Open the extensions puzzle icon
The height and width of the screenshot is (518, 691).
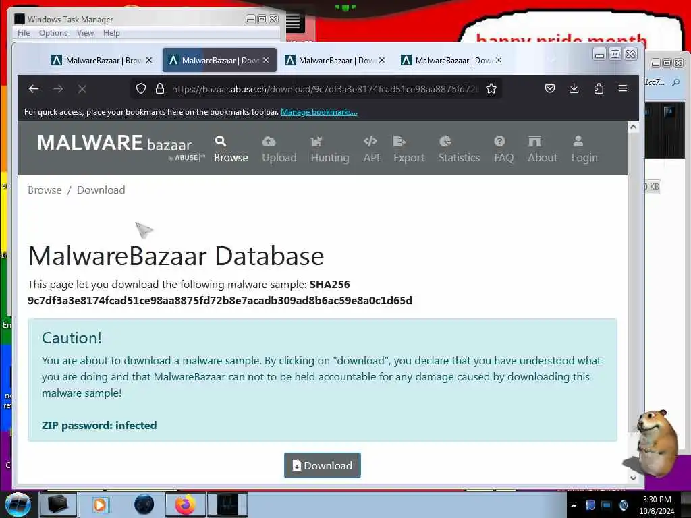599,88
